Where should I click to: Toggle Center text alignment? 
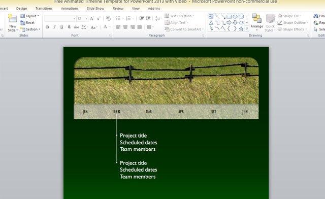pos(125,27)
